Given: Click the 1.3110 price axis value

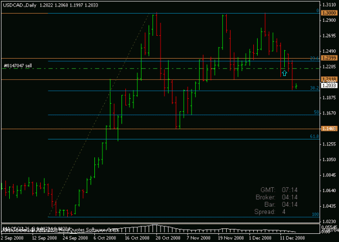Looking at the screenshot, I should point(329,5).
